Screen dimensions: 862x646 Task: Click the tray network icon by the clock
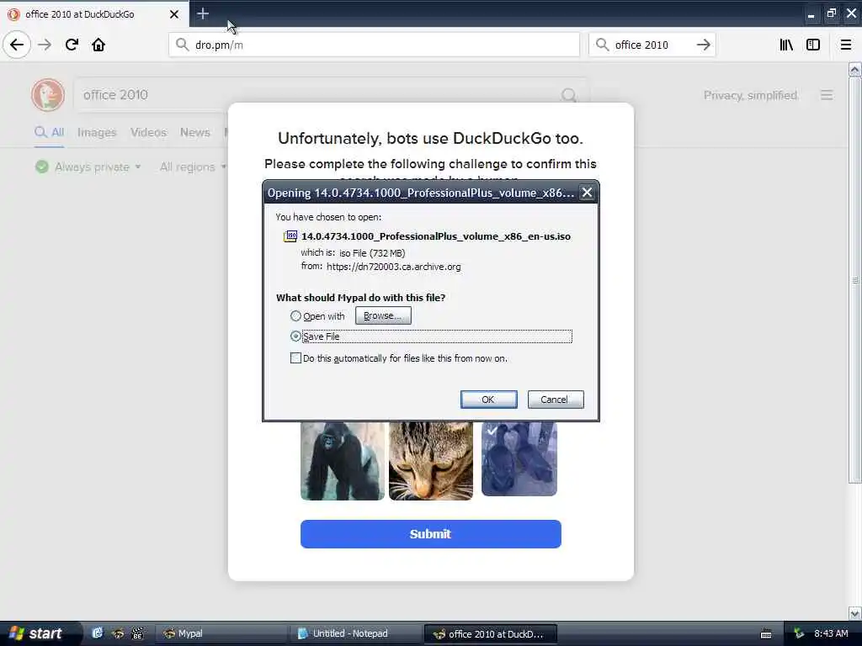pos(799,634)
